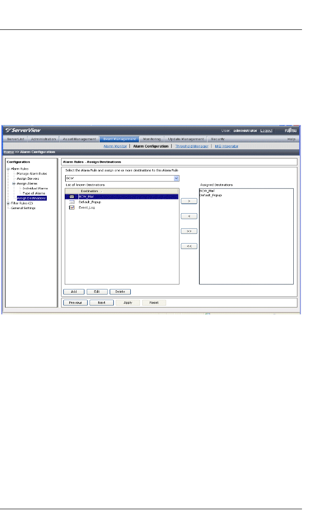Select the Default_Popup row in known destinations
330x523 pixels.
coord(122,202)
